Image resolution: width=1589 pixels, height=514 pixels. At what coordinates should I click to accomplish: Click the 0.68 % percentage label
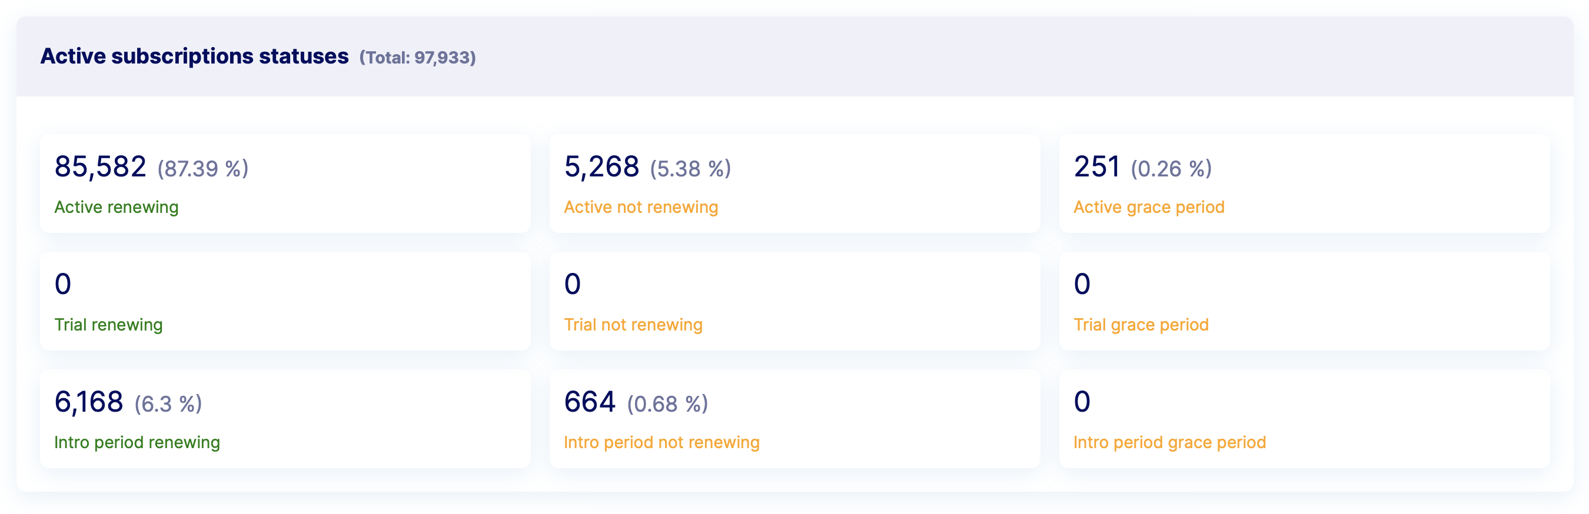pos(667,404)
